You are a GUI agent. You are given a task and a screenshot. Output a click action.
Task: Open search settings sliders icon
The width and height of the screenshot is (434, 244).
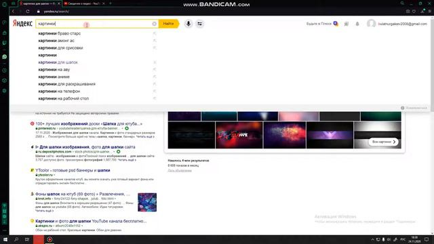[199, 24]
